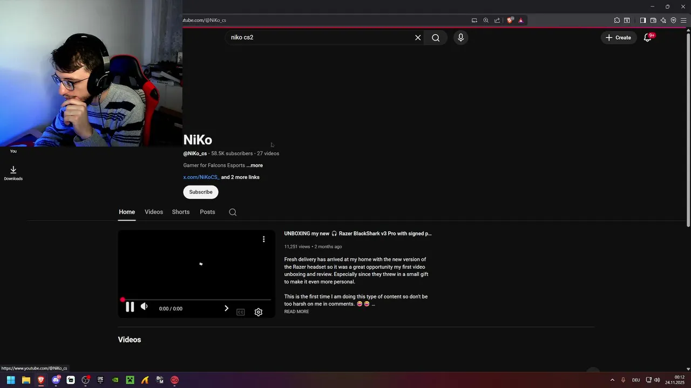Open Discord from the taskbar
The image size is (691, 388).
point(56,380)
